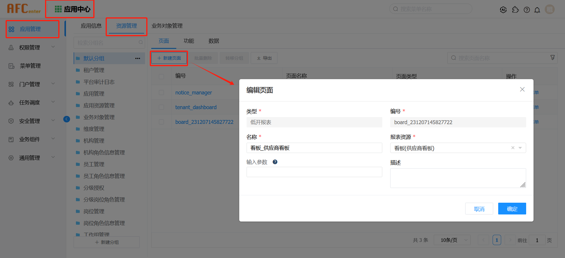Click the user avatar icon
The image size is (565, 258).
click(549, 9)
